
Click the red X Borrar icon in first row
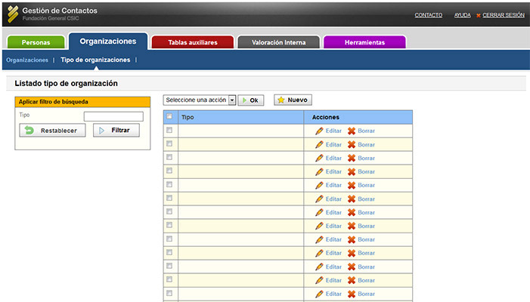tap(352, 131)
